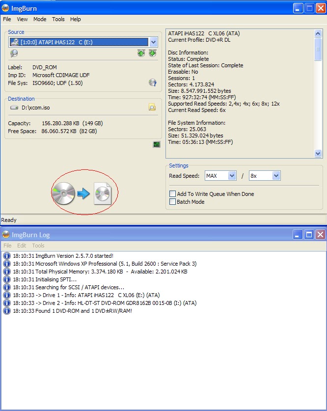Open the Help menu
Image resolution: width=327 pixels, height=411 pixels.
click(x=76, y=19)
